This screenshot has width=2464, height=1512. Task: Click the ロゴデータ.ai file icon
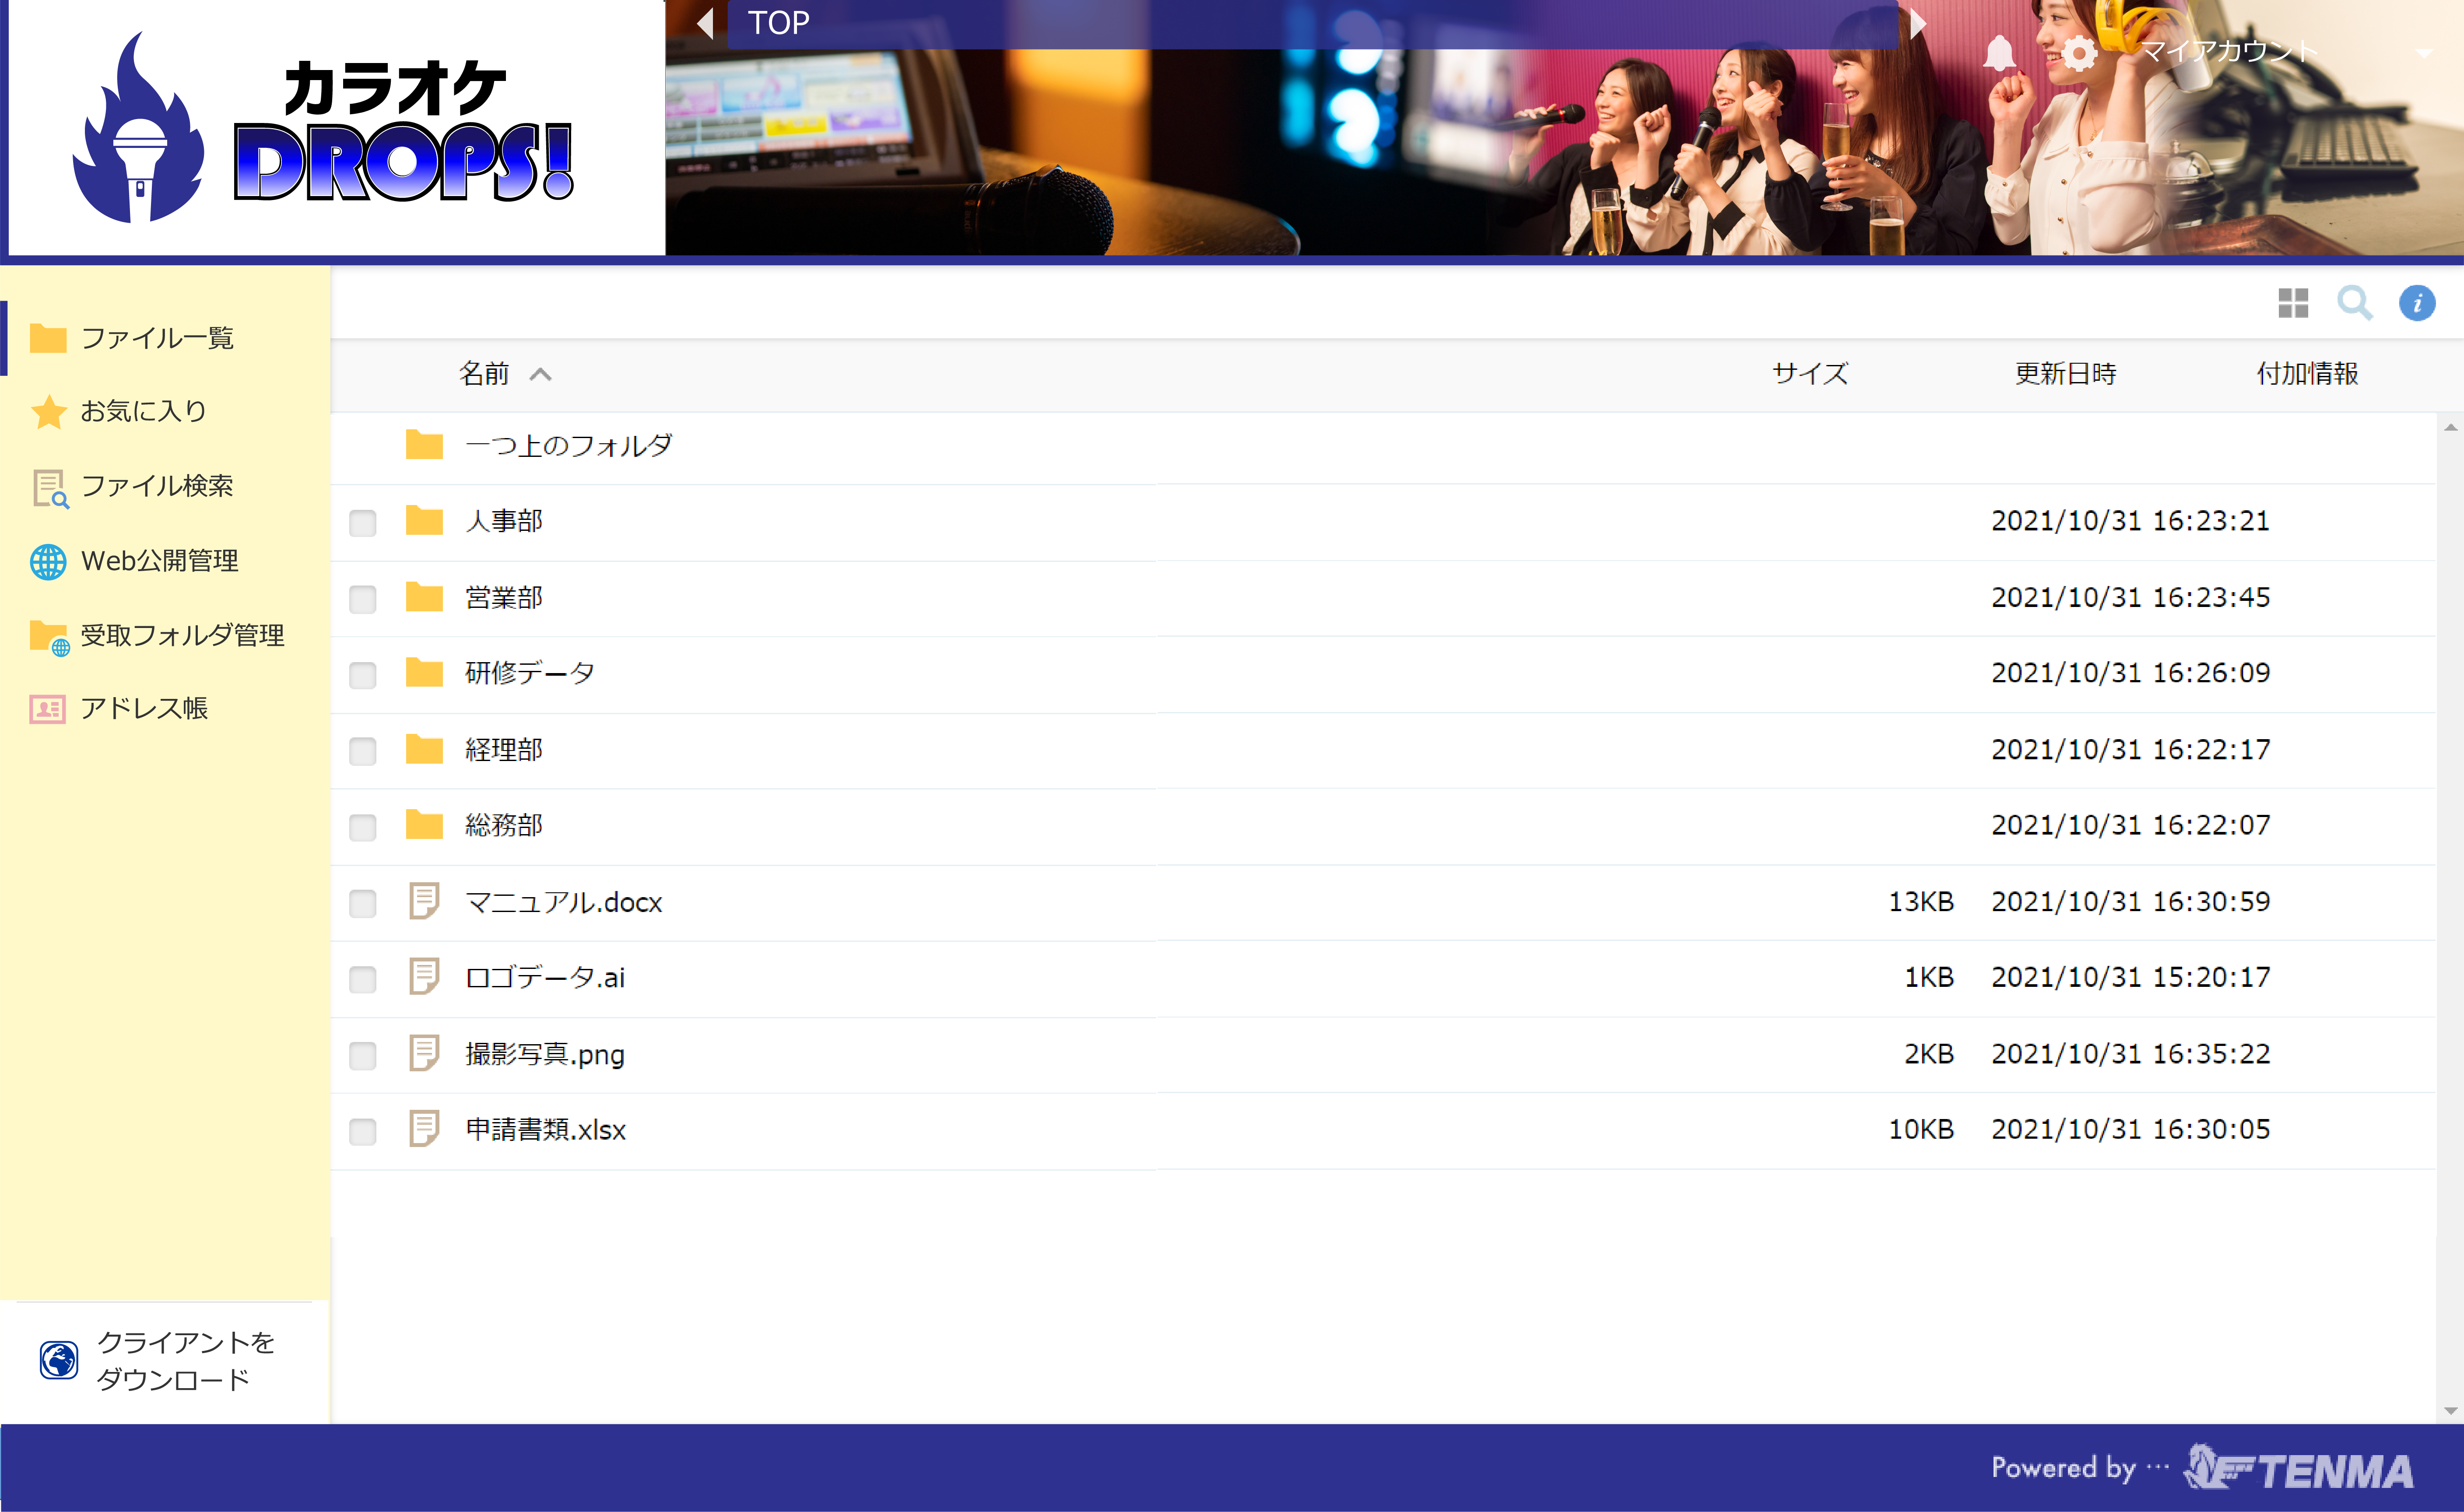[424, 977]
